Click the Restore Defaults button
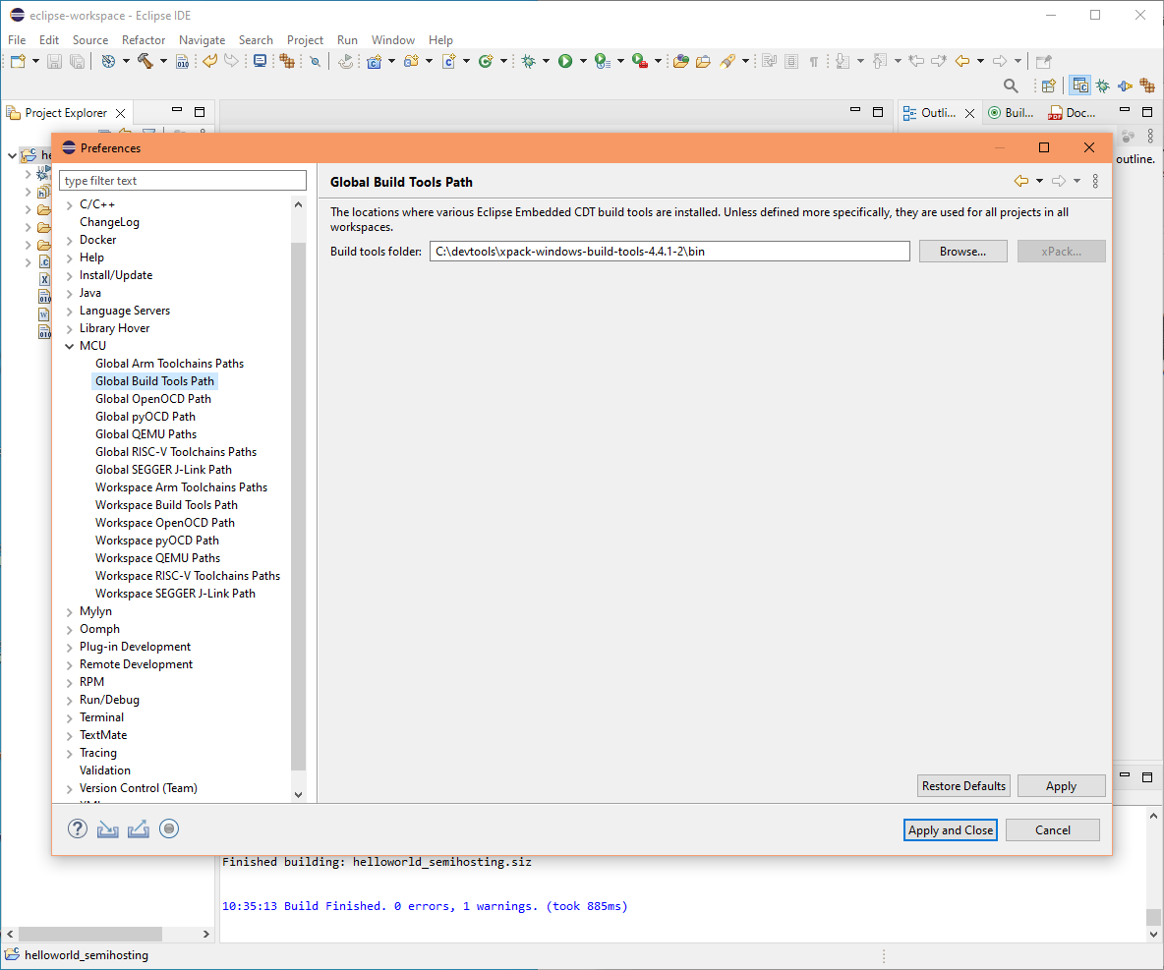1164x970 pixels. pos(962,785)
